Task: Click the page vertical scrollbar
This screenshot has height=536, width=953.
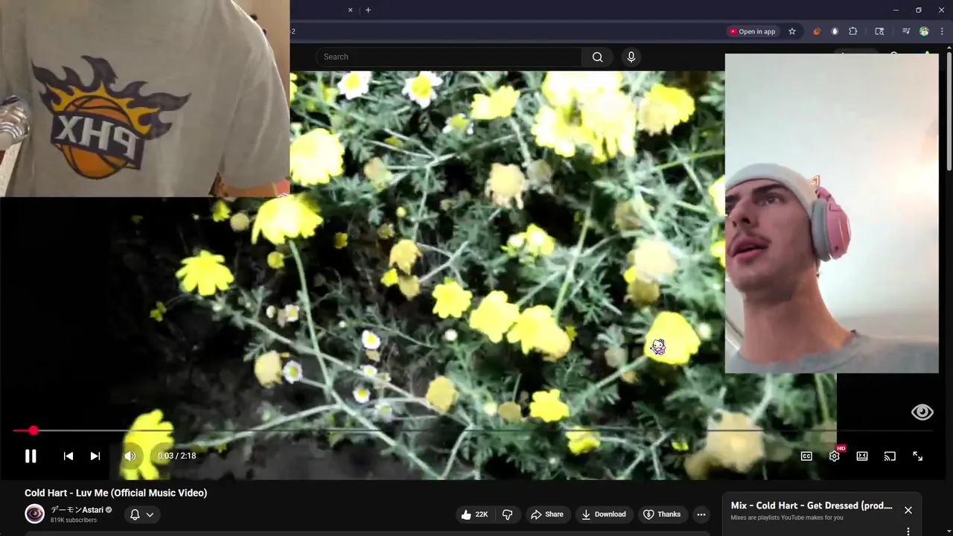Action: 949,112
